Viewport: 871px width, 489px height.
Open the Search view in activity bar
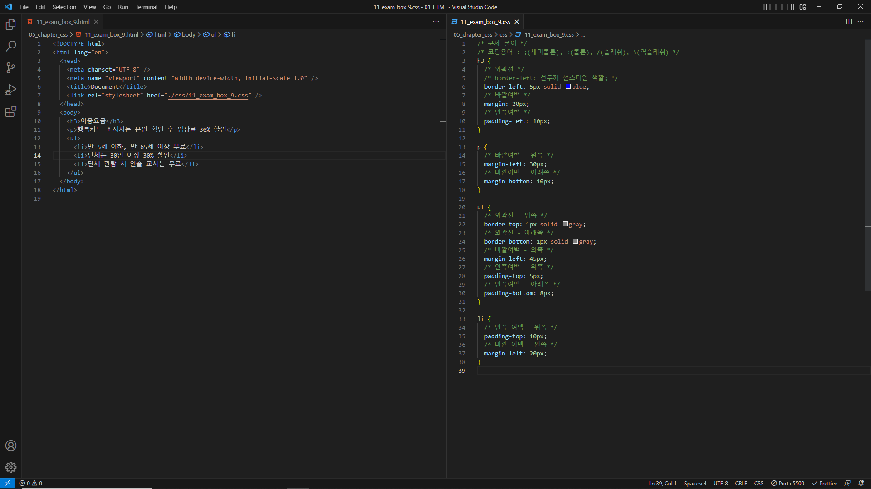11,46
